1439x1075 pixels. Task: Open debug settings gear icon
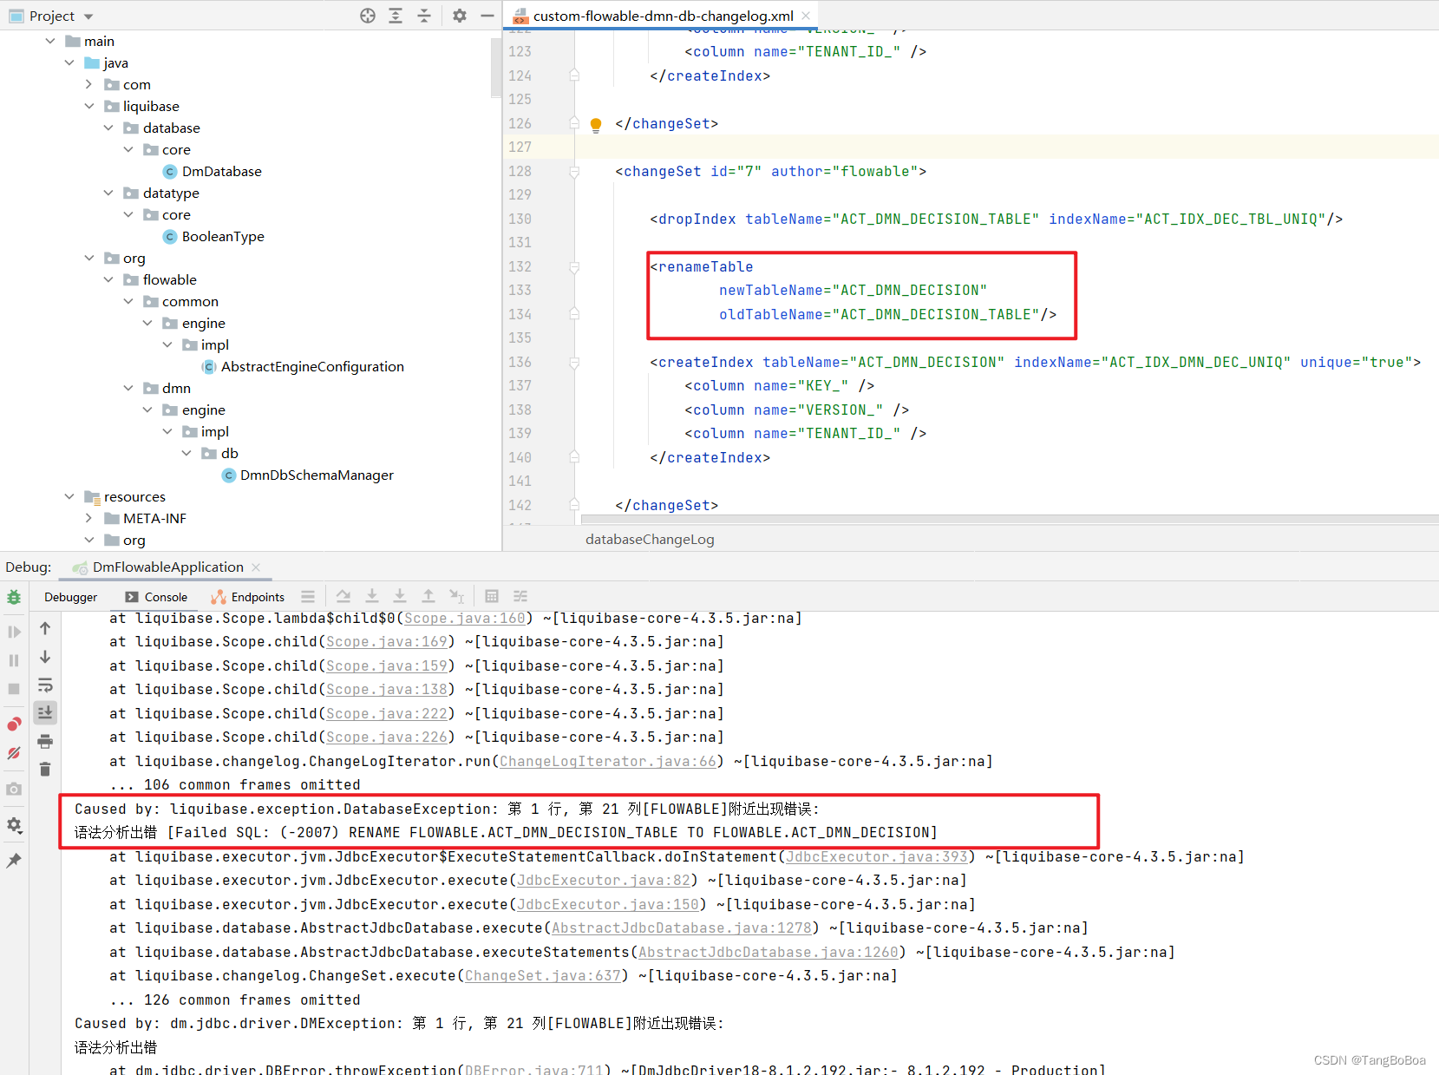[x=14, y=825]
